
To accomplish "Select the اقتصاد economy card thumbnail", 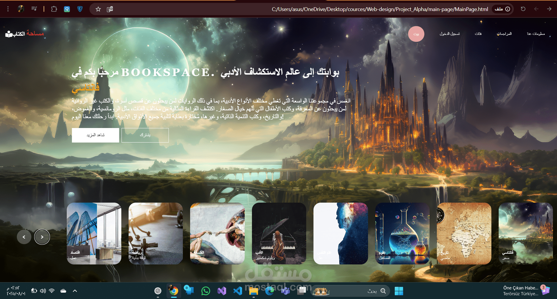I will click(94, 233).
